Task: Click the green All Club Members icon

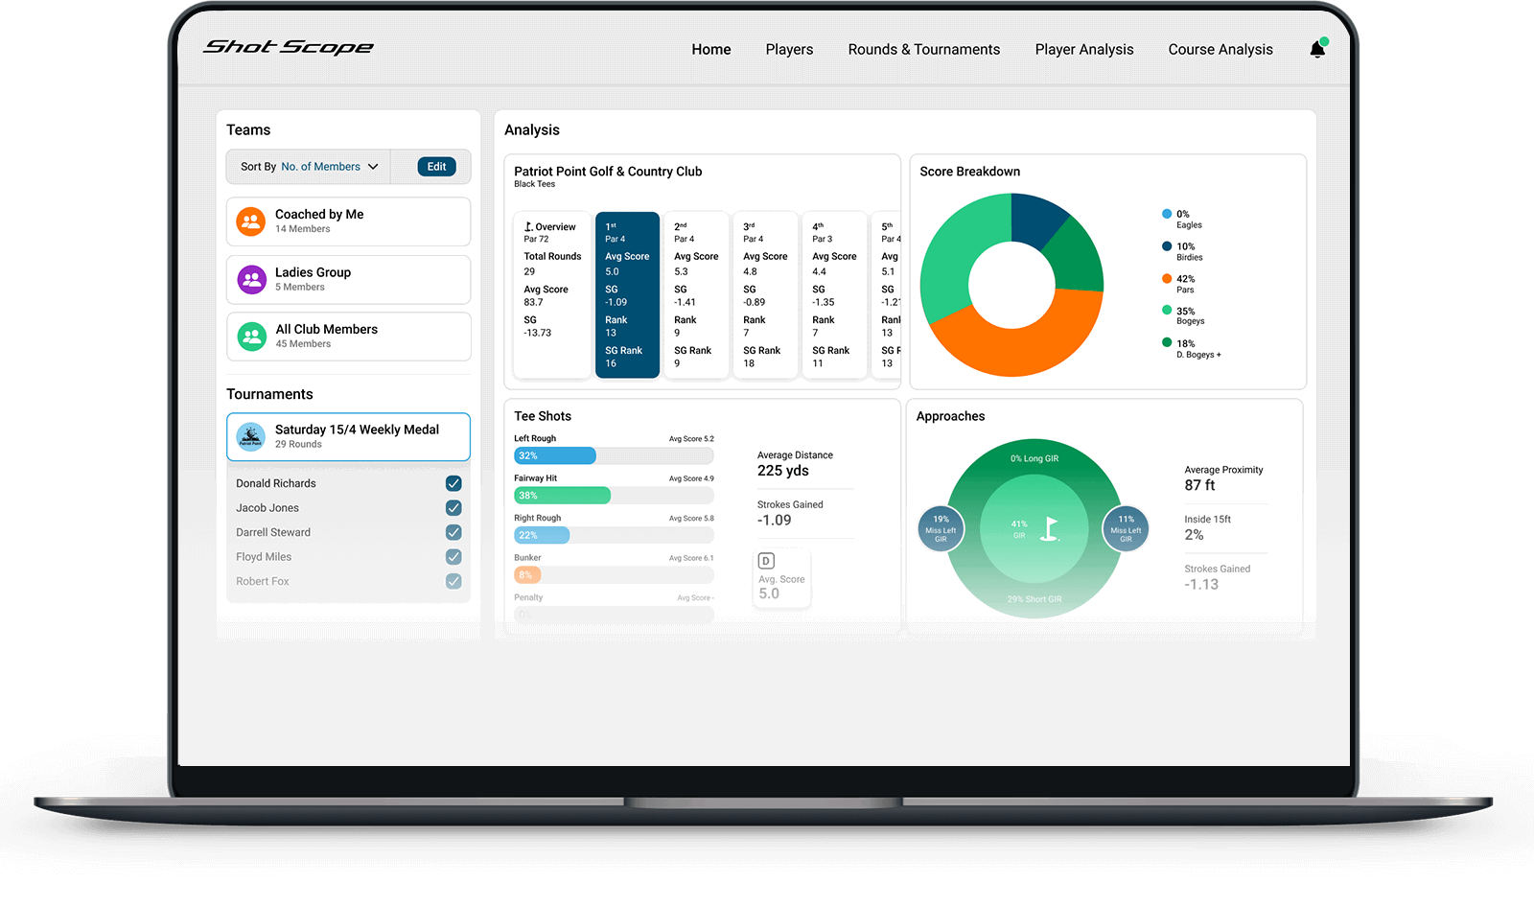Action: point(251,337)
